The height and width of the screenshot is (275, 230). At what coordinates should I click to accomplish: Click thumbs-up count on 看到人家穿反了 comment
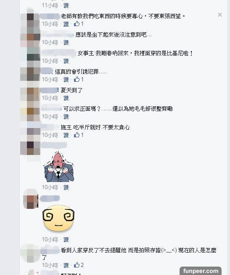click(79, 265)
